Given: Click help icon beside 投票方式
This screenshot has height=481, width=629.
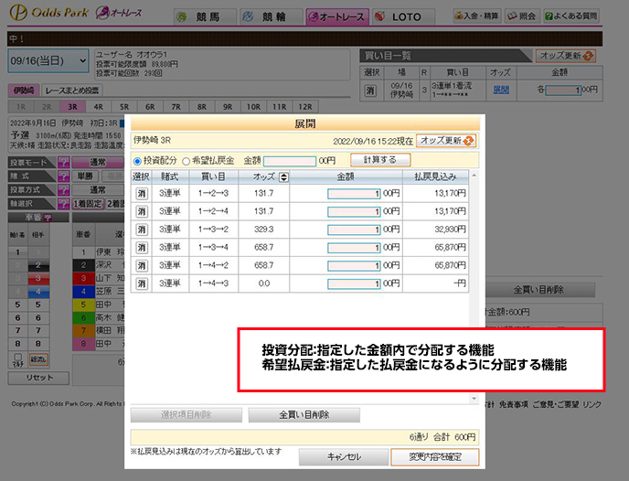Looking at the screenshot, I should 63,190.
